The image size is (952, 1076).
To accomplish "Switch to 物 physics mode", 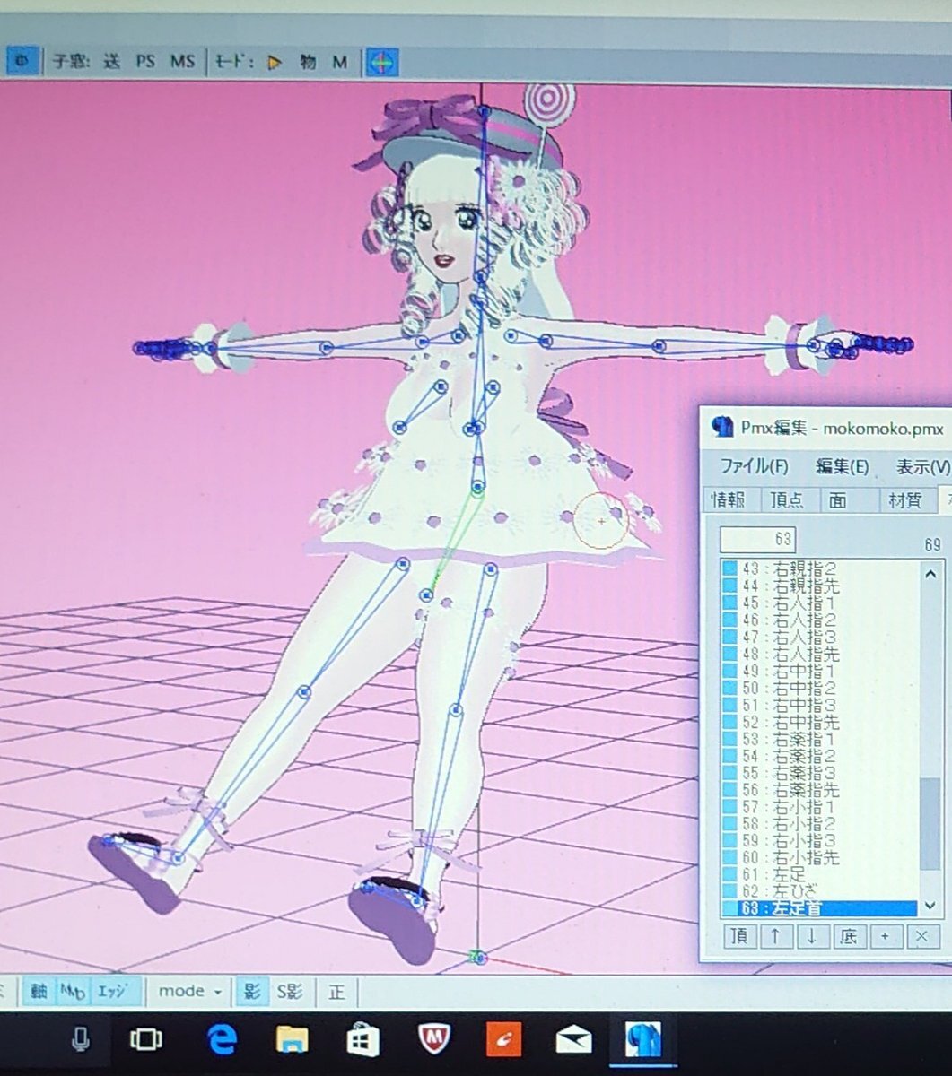I will click(308, 62).
